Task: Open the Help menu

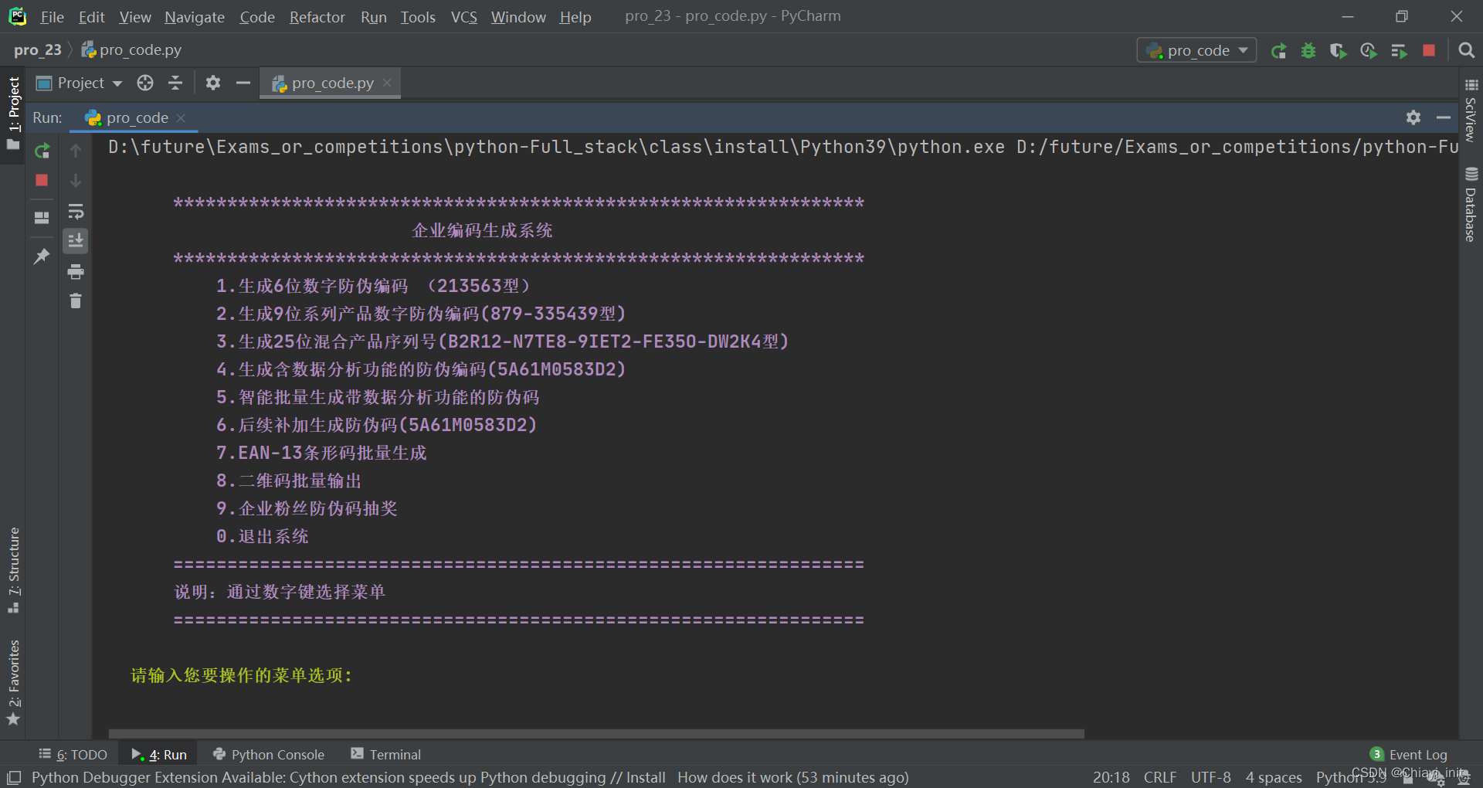Action: point(575,17)
